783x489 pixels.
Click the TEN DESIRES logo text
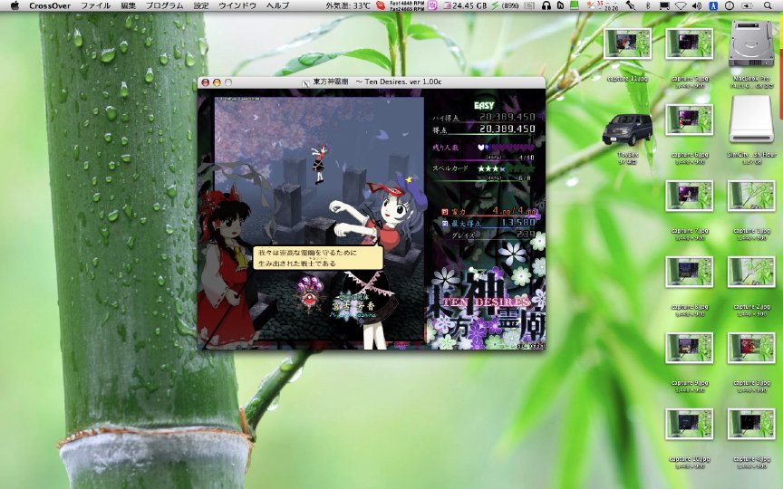pos(487,302)
